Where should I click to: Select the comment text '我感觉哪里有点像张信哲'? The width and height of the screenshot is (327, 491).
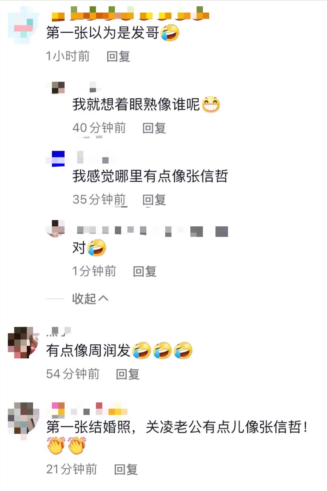click(150, 176)
